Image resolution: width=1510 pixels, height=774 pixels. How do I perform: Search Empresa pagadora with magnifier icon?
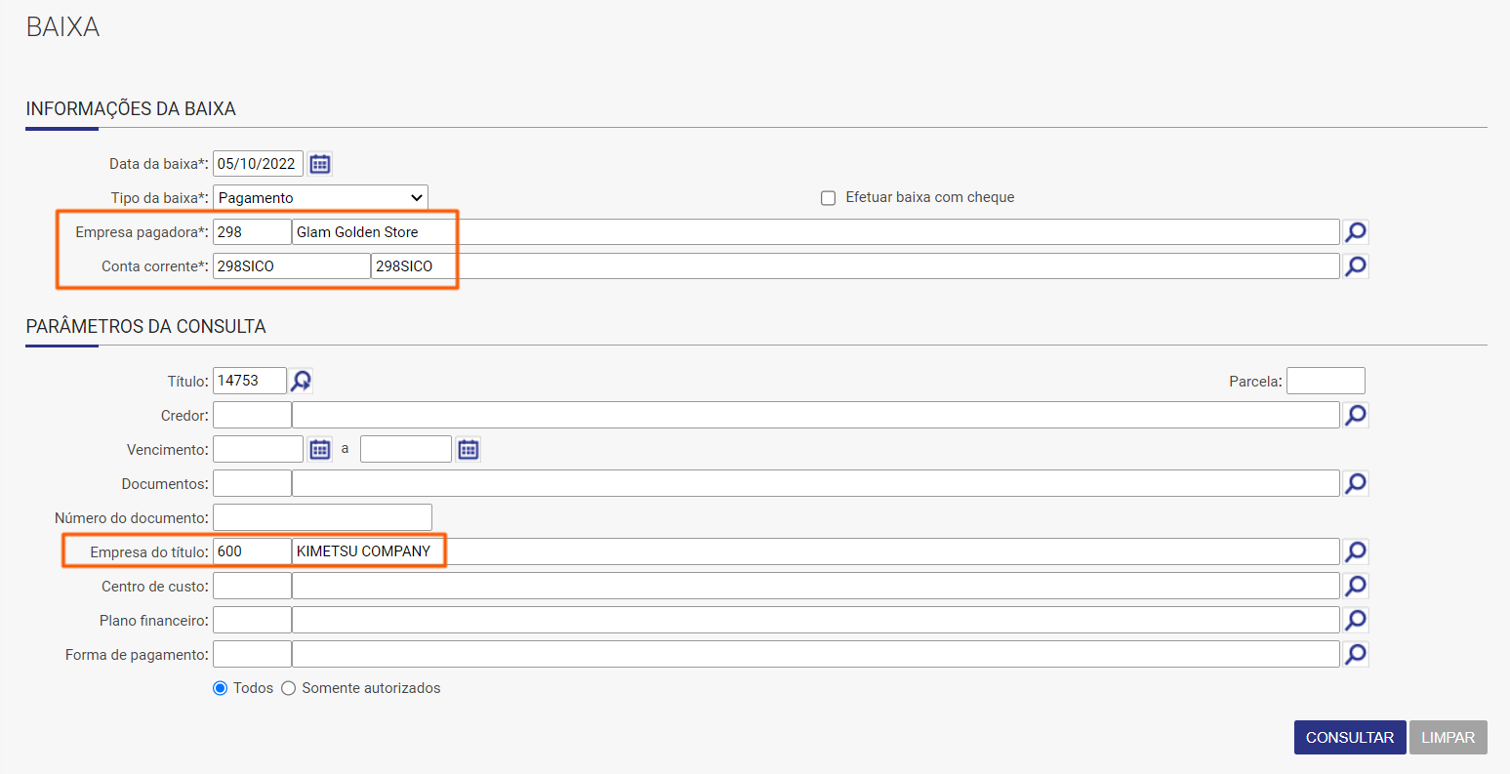1356,232
